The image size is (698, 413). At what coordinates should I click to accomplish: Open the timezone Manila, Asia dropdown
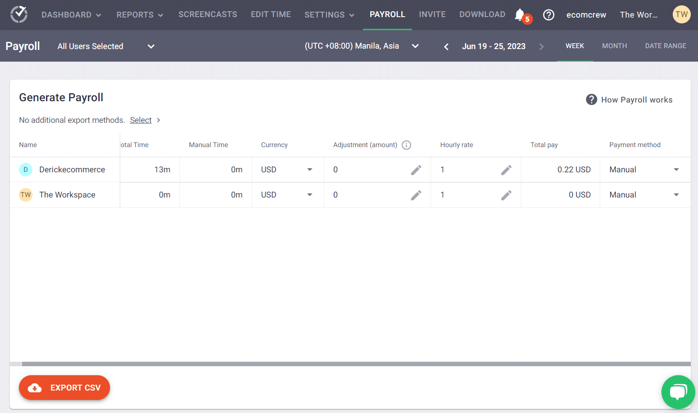point(362,46)
